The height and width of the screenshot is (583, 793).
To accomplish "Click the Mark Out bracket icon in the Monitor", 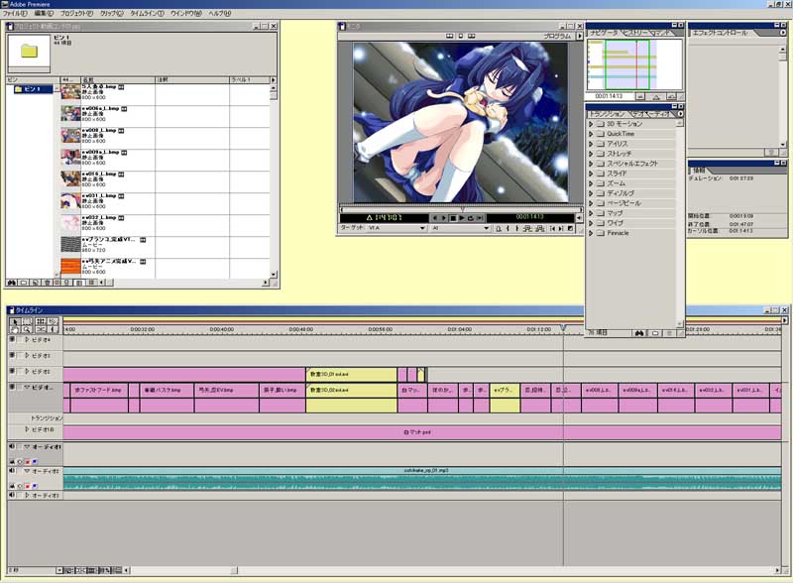I will [x=516, y=229].
